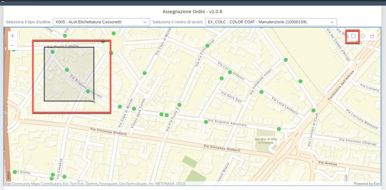The image size is (386, 190).
Task: Select the polygon selection tool
Action: pyautogui.click(x=372, y=36)
